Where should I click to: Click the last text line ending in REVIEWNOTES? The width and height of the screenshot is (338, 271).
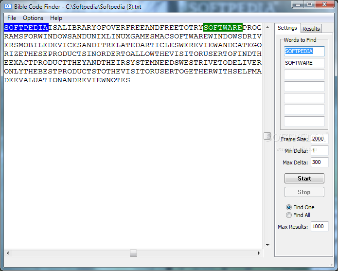(x=67, y=80)
